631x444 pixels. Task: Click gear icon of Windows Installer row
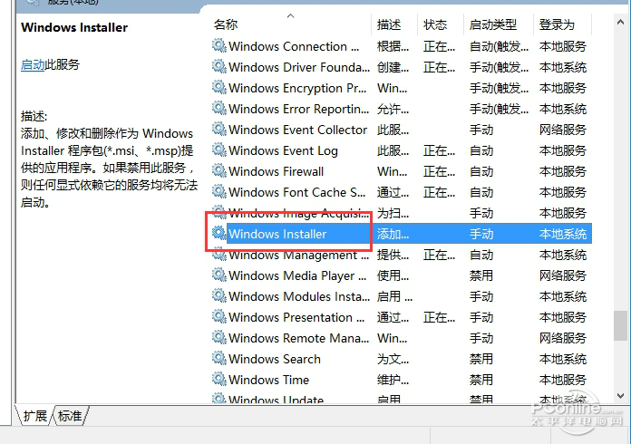pos(219,234)
